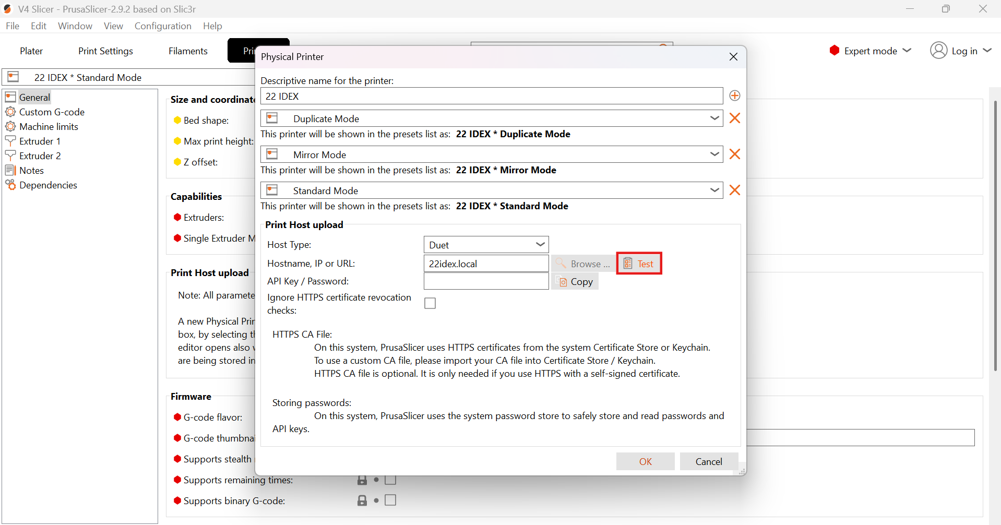1001x525 pixels.
Task: Open the File menu
Action: [x=13, y=26]
